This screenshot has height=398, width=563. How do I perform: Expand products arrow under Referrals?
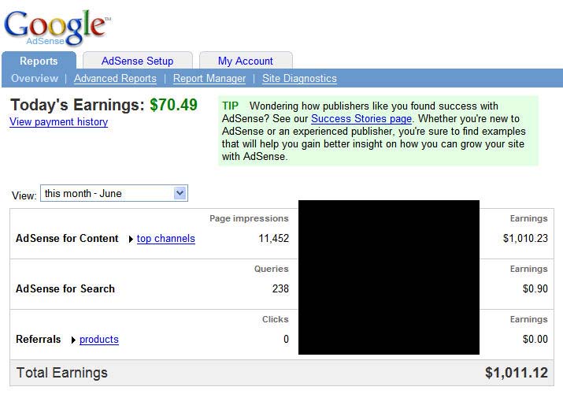pyautogui.click(x=73, y=340)
